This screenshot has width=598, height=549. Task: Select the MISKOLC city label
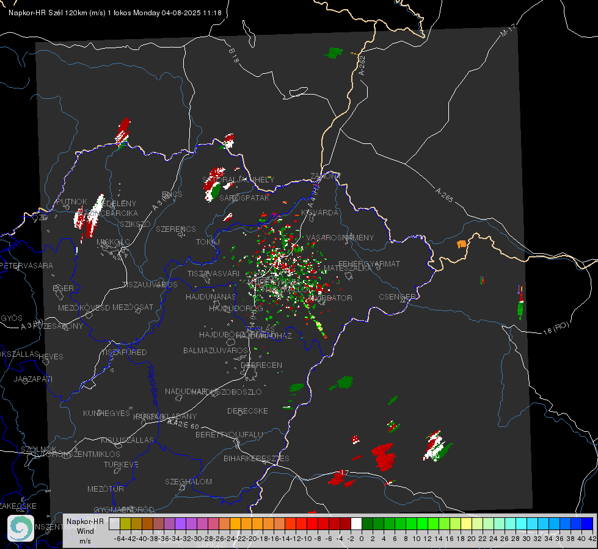tap(113, 242)
